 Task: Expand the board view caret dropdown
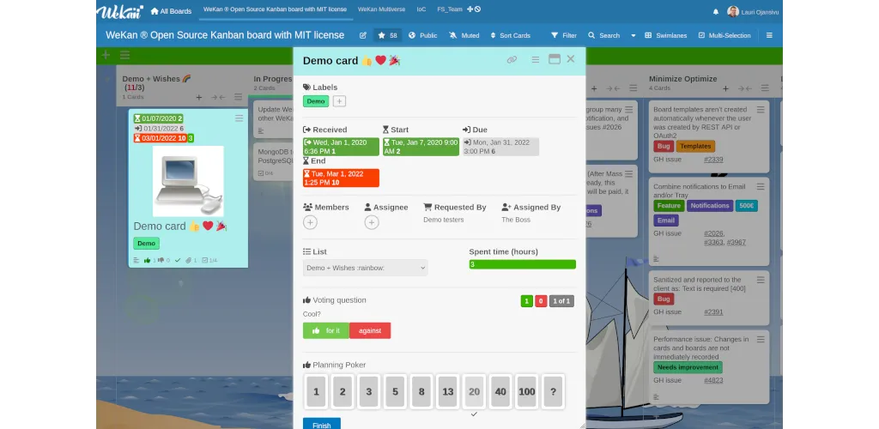633,35
